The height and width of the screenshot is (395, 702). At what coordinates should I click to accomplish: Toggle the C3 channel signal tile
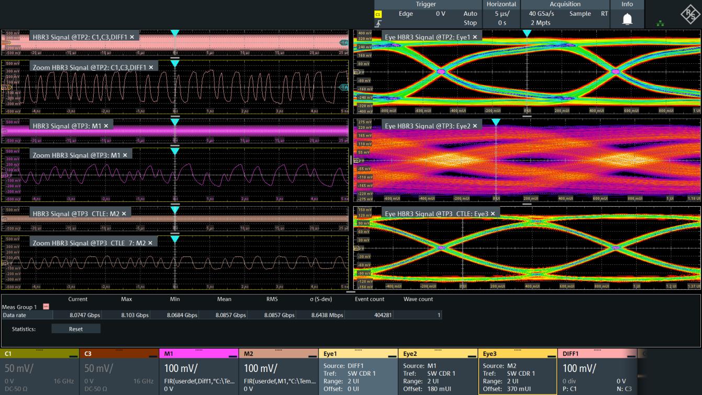[x=119, y=371]
